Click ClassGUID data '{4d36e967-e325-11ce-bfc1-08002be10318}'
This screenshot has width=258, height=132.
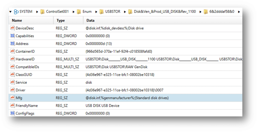coord(120,74)
